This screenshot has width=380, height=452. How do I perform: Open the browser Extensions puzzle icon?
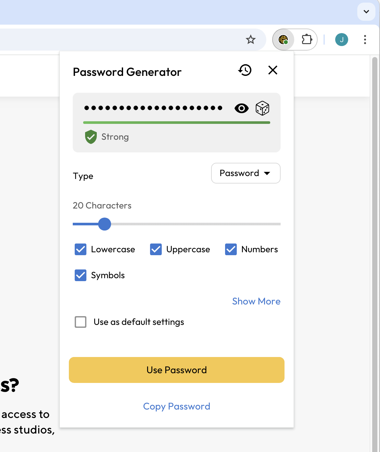pos(307,40)
